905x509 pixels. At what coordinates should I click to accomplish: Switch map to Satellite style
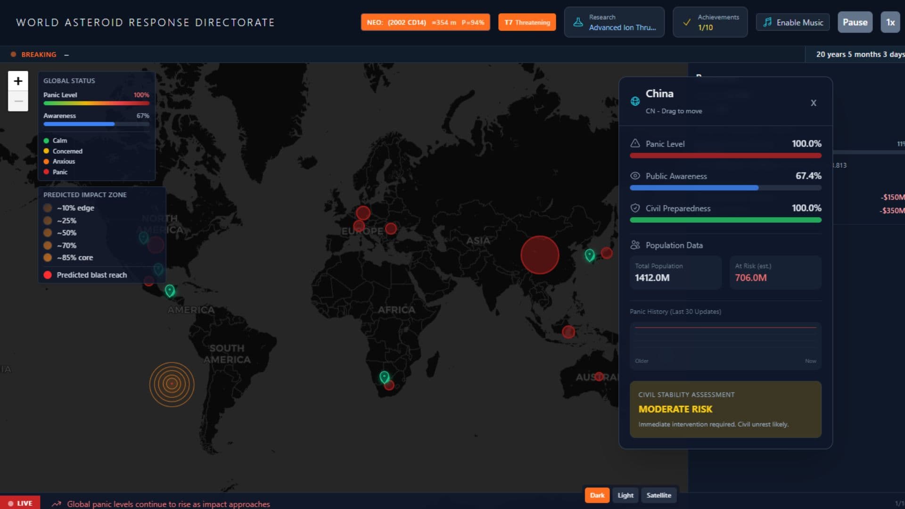coord(658,495)
